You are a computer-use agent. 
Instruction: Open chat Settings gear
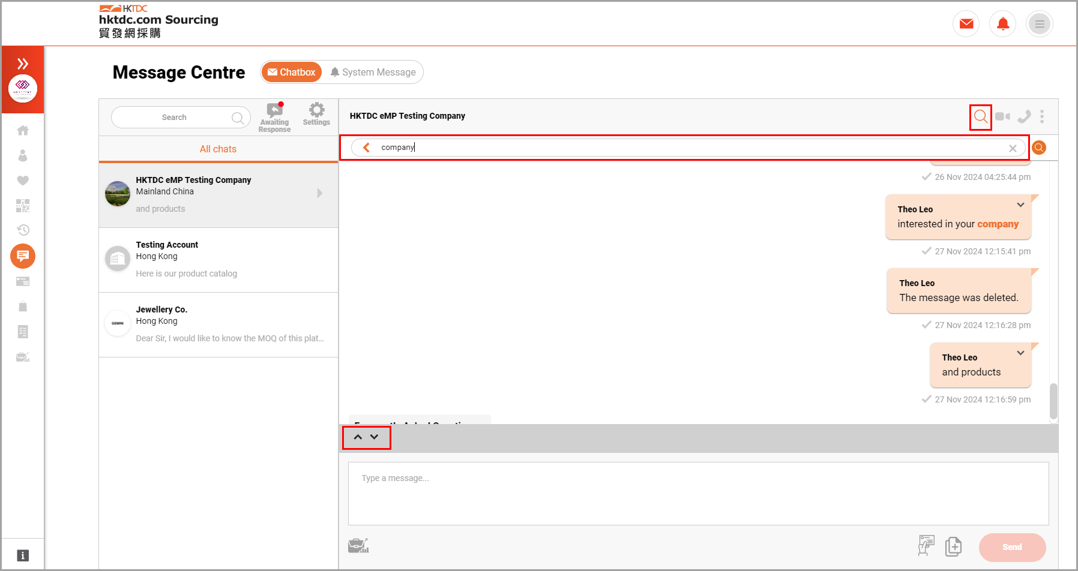(316, 114)
